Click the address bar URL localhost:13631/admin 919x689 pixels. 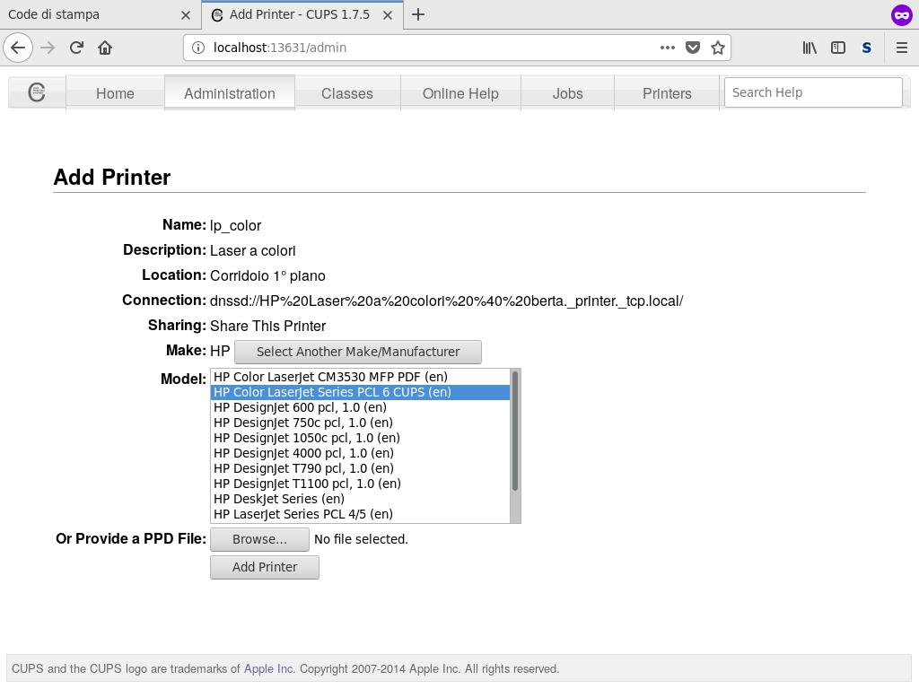click(280, 48)
